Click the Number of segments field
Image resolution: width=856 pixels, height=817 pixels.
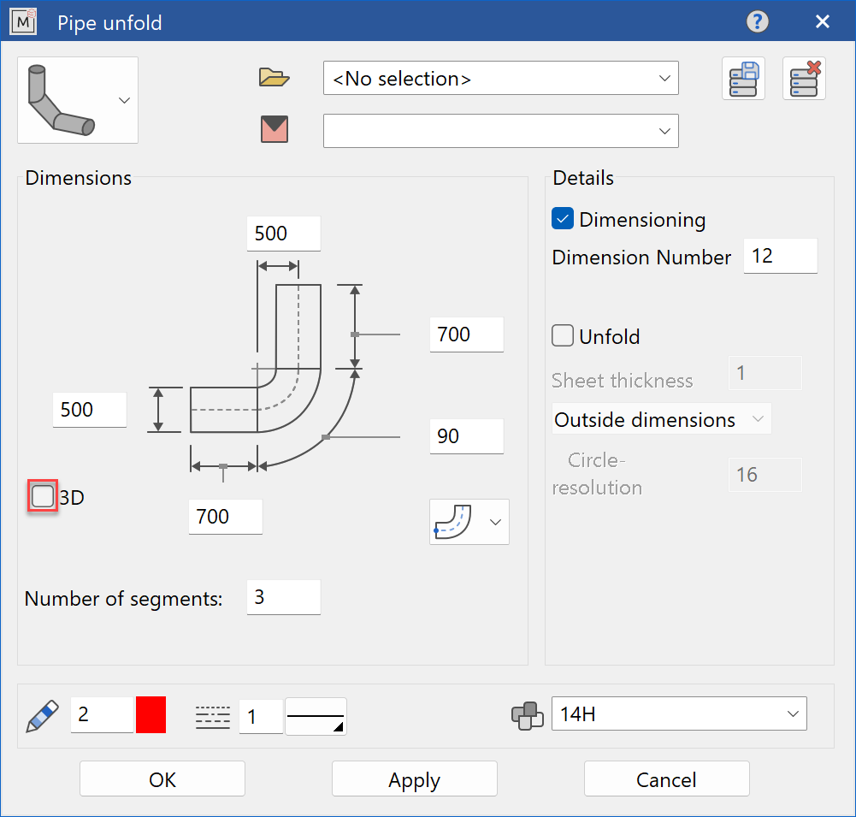coord(283,597)
